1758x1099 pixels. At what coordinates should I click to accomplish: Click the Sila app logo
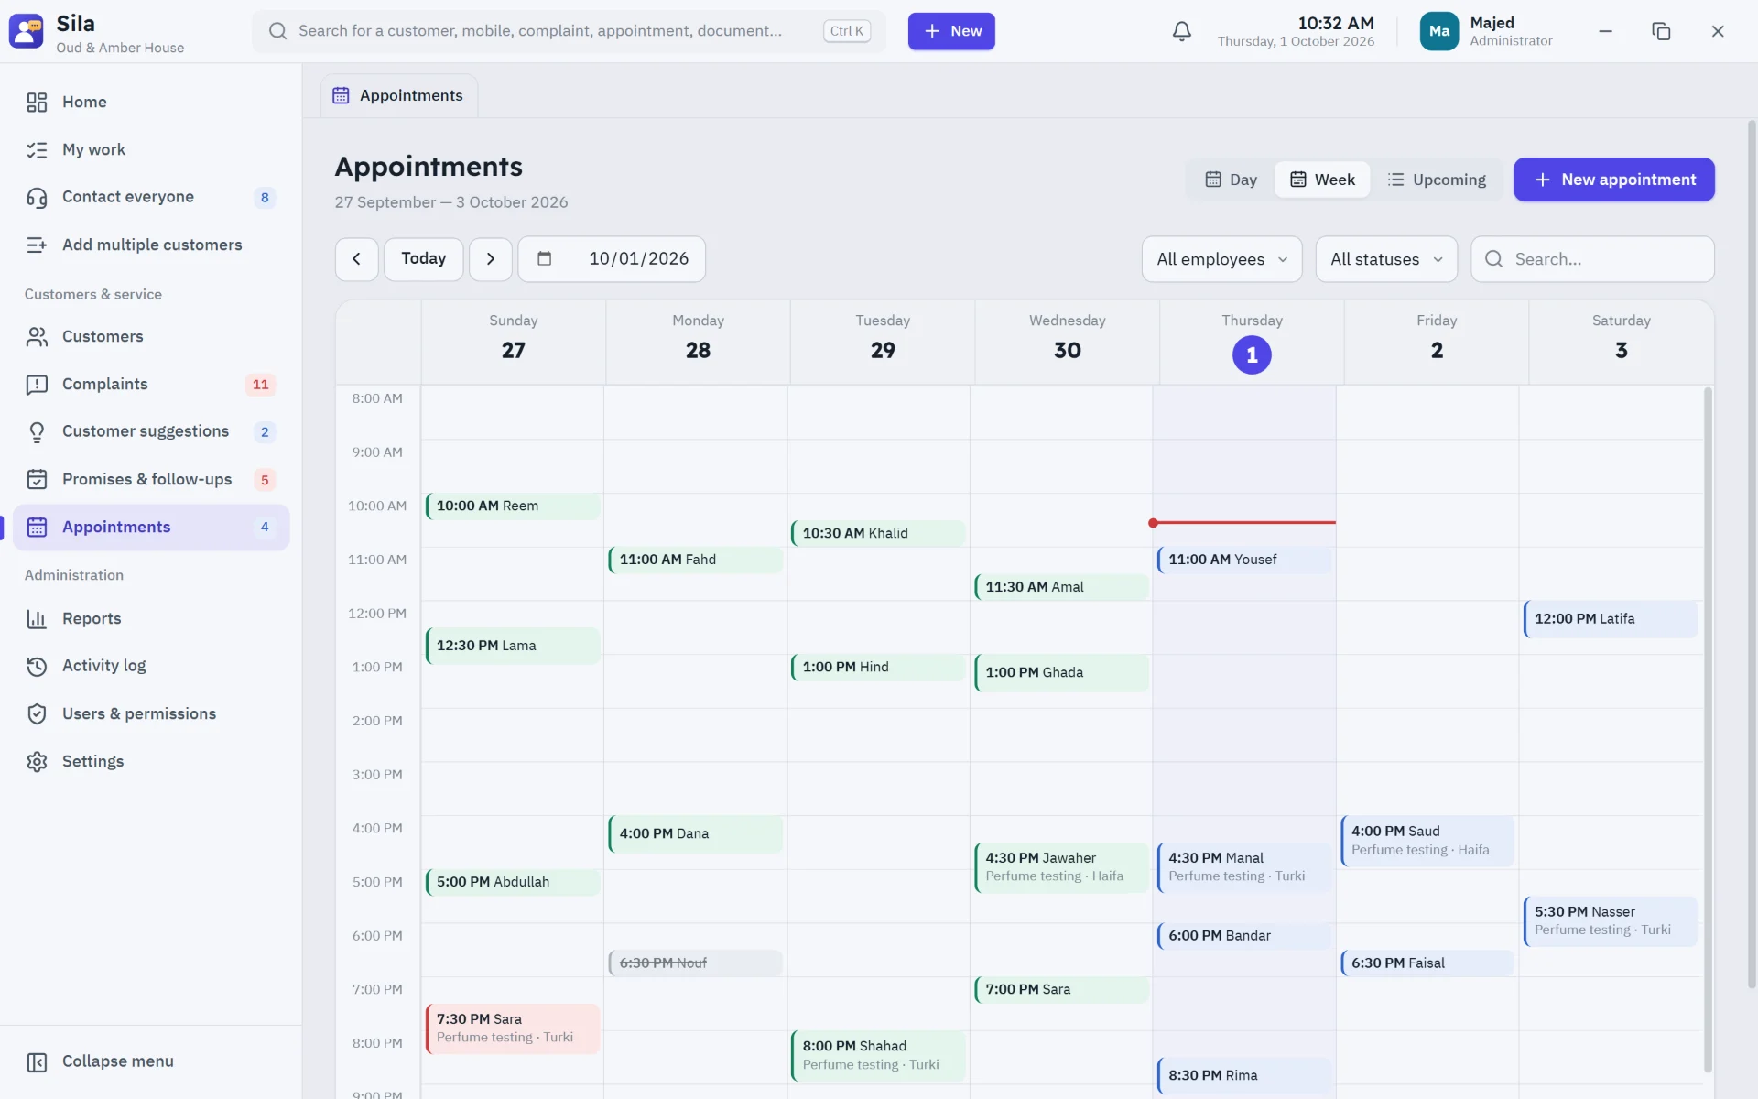tap(27, 31)
